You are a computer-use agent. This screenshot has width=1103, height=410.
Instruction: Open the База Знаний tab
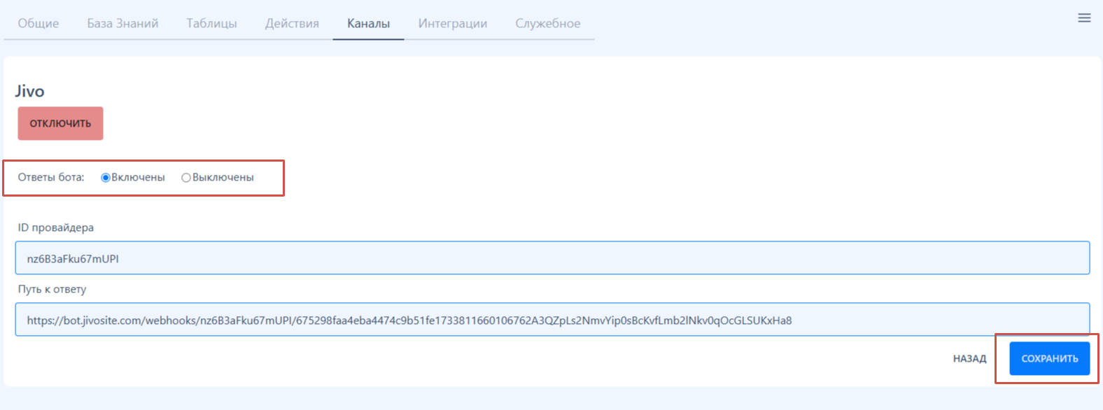[x=122, y=23]
